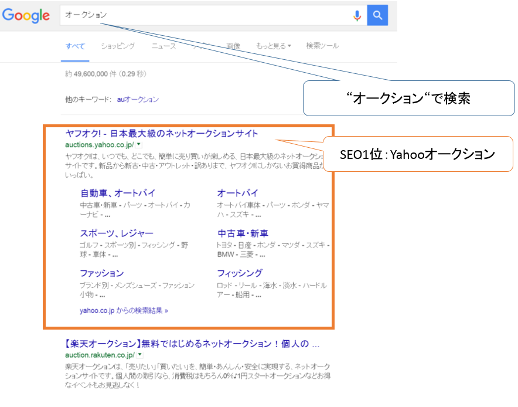Open the 画像 tab

(233, 46)
